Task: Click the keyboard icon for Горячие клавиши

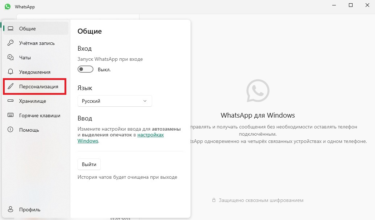Action: 11,115
